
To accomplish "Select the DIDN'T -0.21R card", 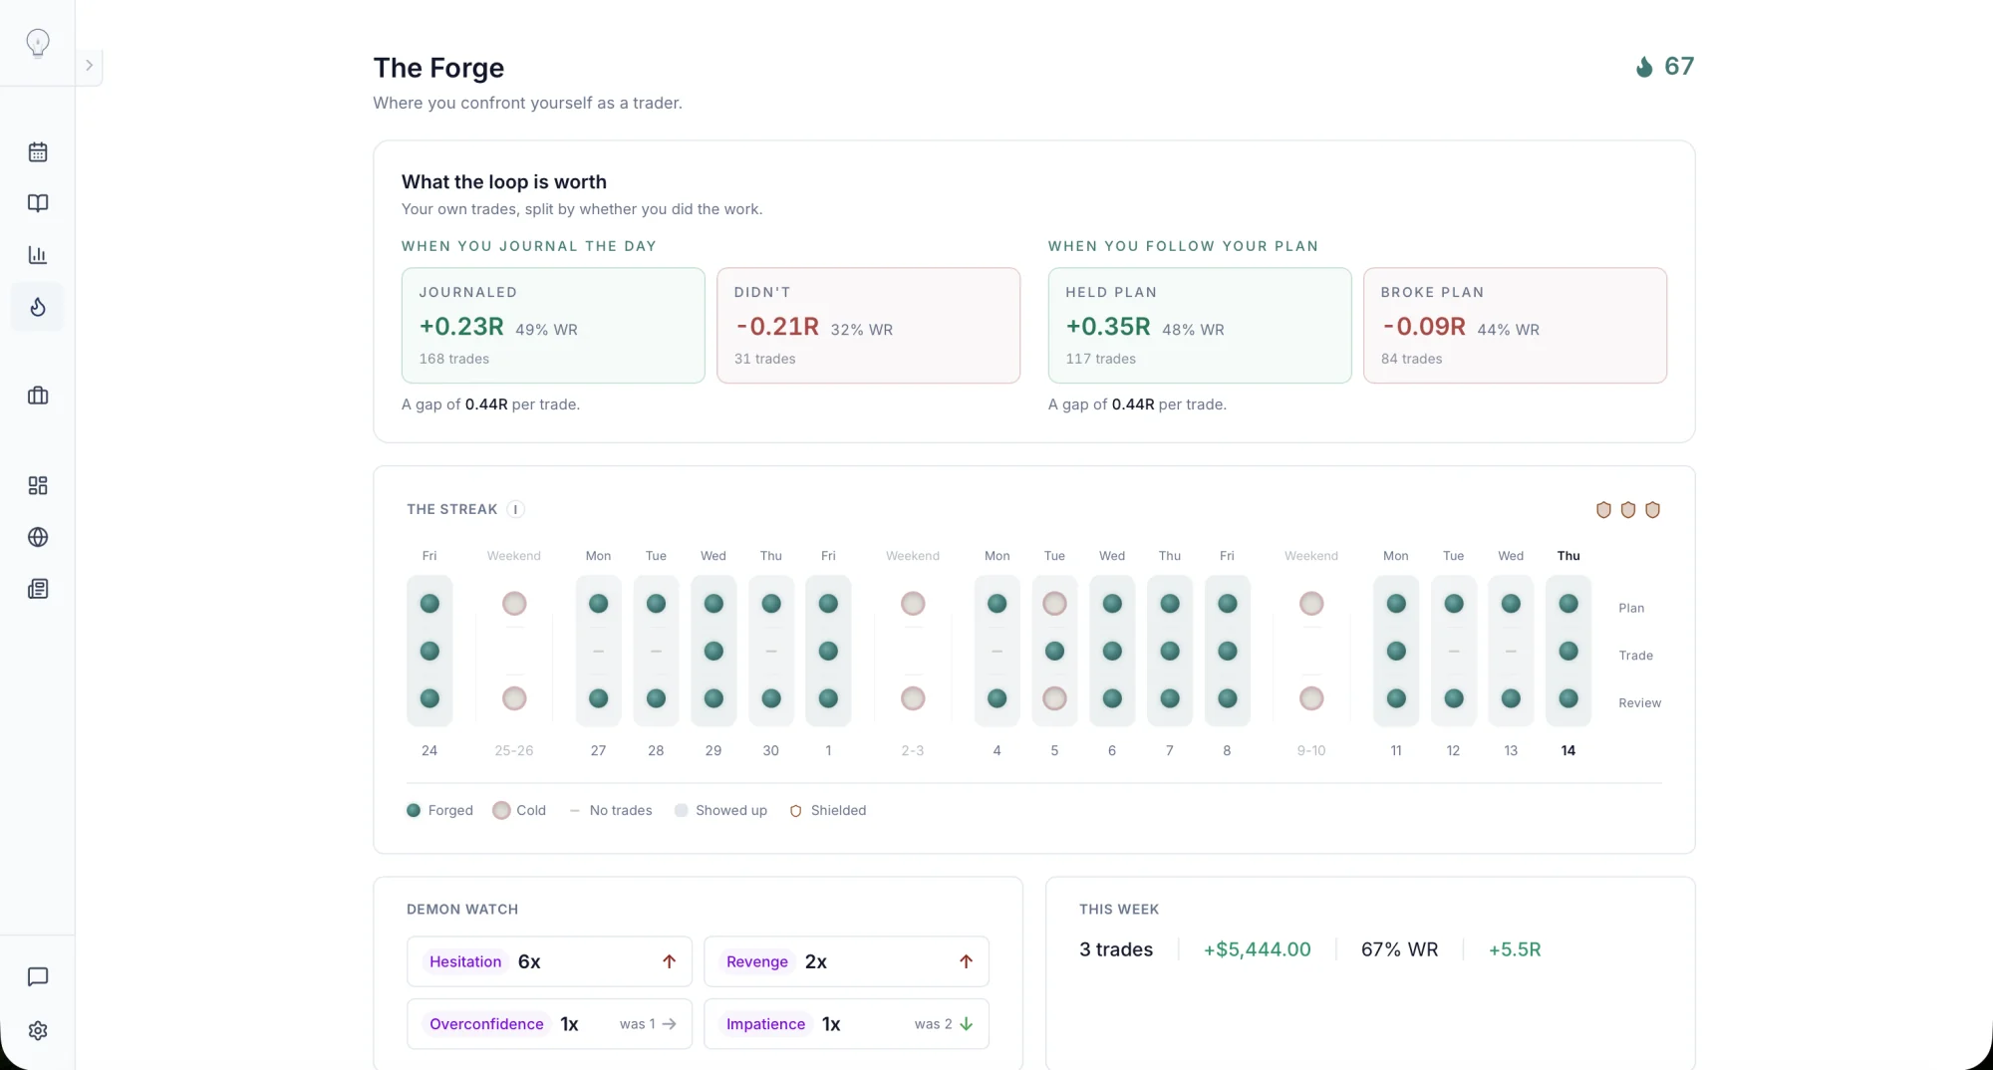I will click(x=868, y=325).
